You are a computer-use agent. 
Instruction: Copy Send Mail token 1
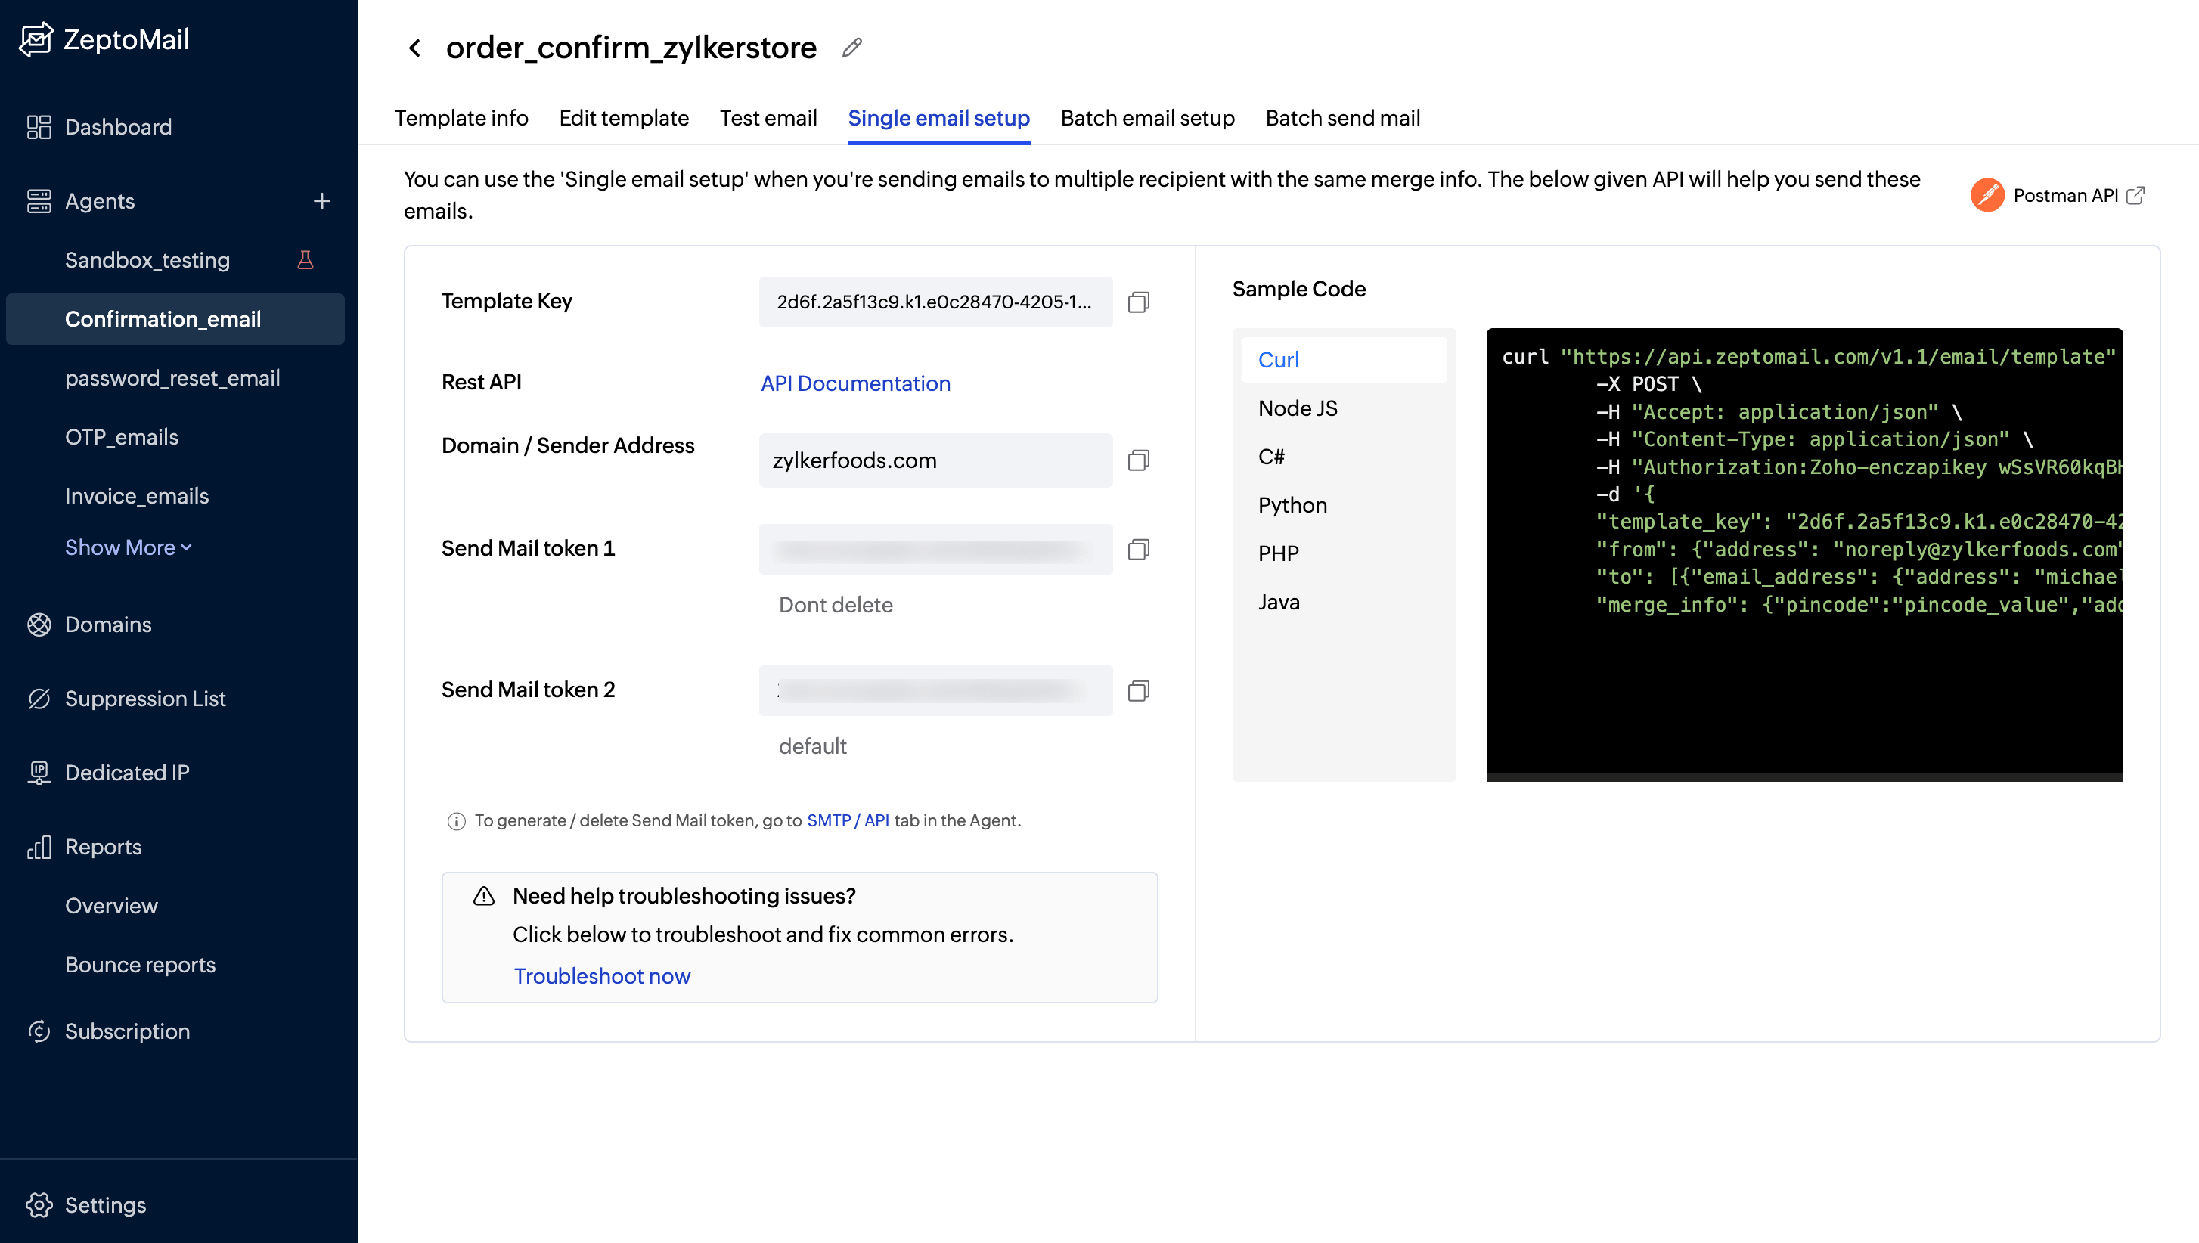click(x=1140, y=550)
